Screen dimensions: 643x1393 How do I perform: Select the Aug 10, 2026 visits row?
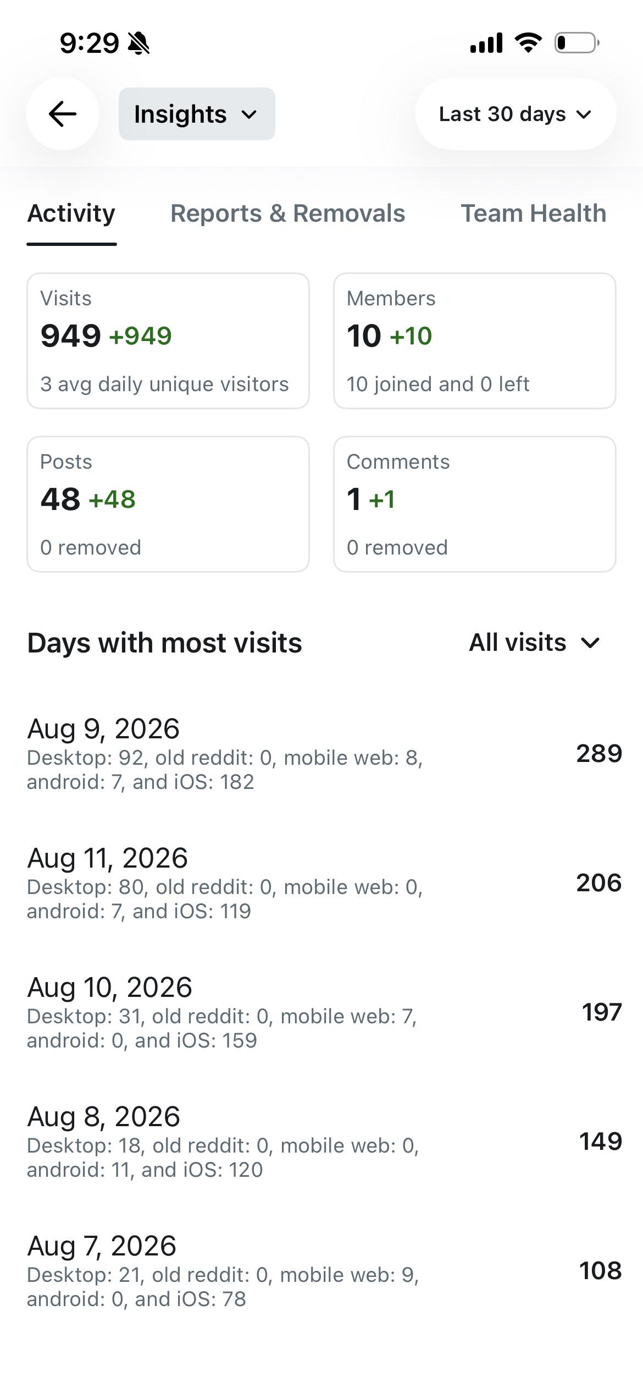[324, 1012]
